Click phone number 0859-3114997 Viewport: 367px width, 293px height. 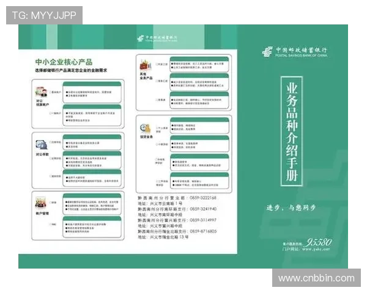203,220
